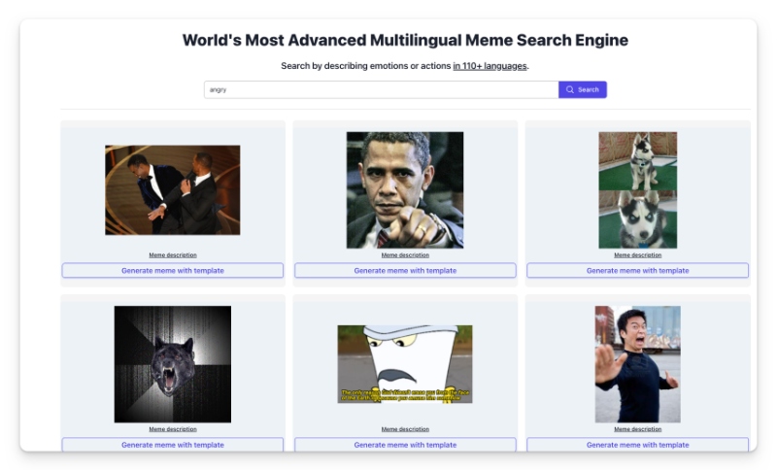
Task: Open Meme description under shouting man
Action: (638, 429)
